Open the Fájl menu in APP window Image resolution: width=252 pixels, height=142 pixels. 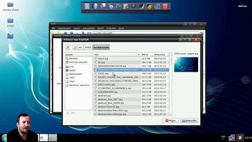coord(54,28)
